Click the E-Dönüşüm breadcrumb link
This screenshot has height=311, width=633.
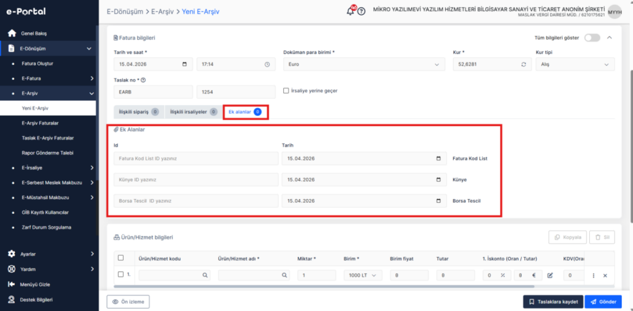pos(125,12)
